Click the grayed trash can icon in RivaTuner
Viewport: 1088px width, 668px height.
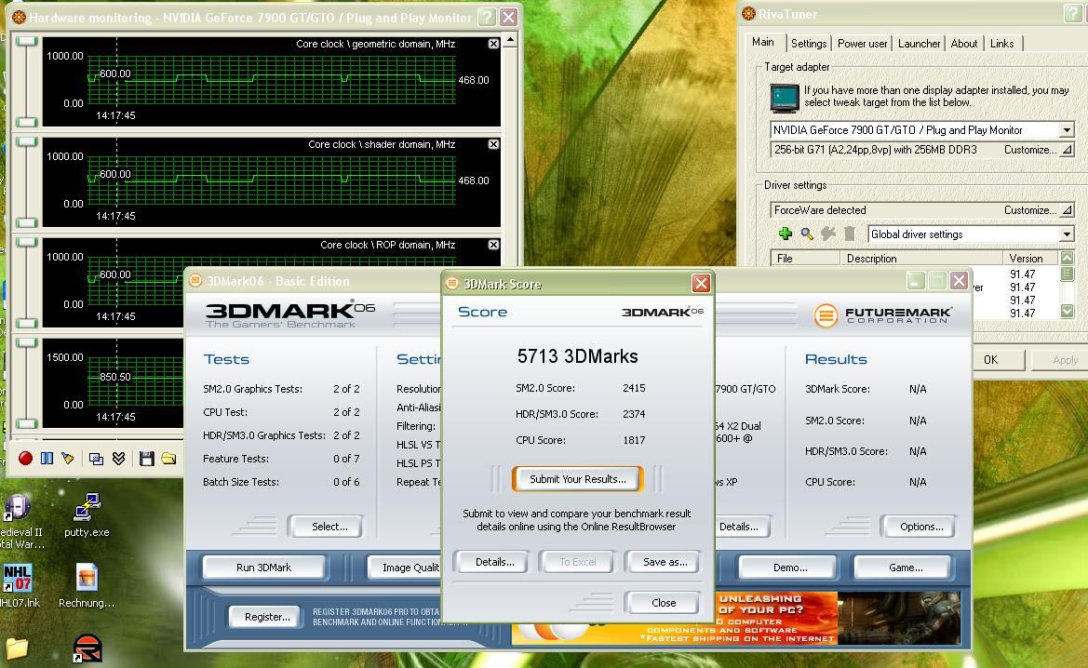point(850,234)
